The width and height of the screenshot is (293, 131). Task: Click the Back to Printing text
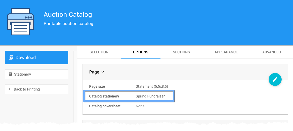pos(27,89)
